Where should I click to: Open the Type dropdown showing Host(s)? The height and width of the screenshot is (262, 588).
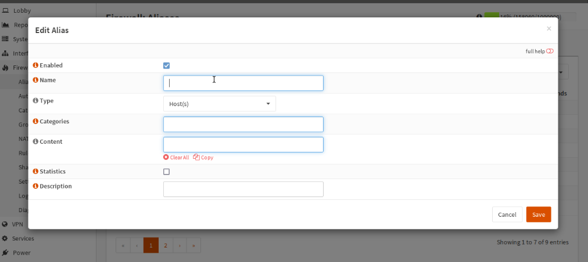tap(219, 104)
